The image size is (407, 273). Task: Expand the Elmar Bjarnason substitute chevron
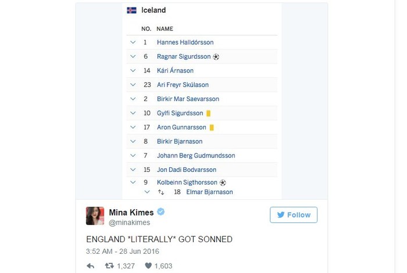148,192
